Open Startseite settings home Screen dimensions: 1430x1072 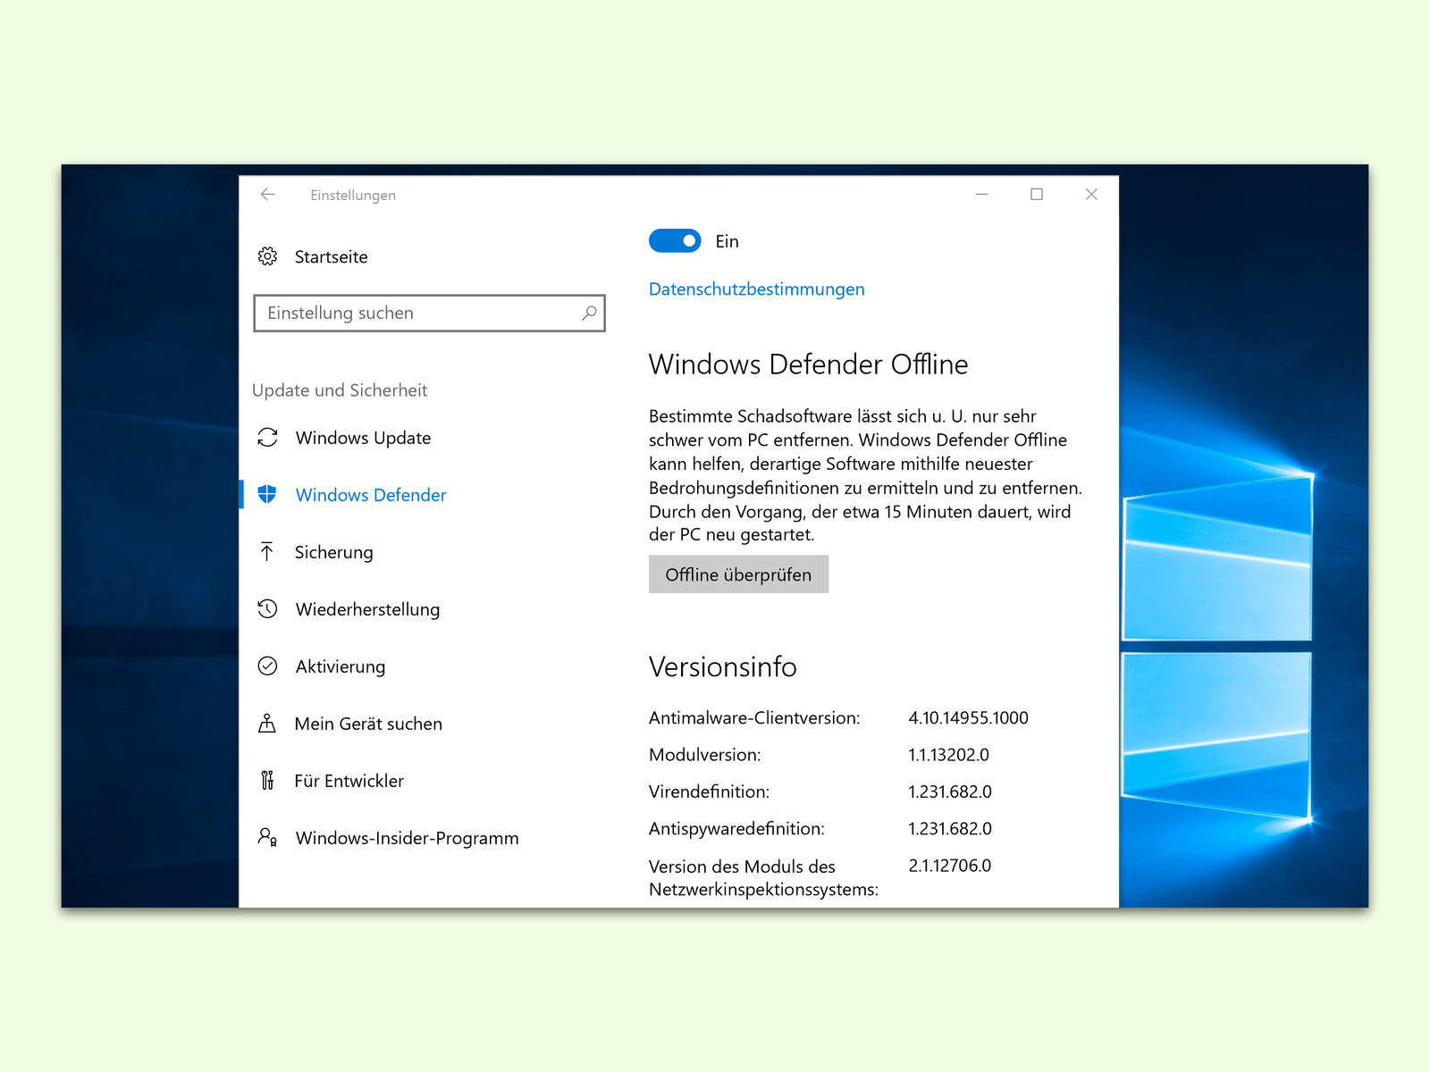[331, 256]
